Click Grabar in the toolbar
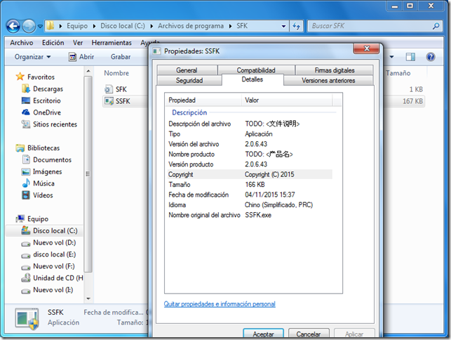 tap(121, 57)
